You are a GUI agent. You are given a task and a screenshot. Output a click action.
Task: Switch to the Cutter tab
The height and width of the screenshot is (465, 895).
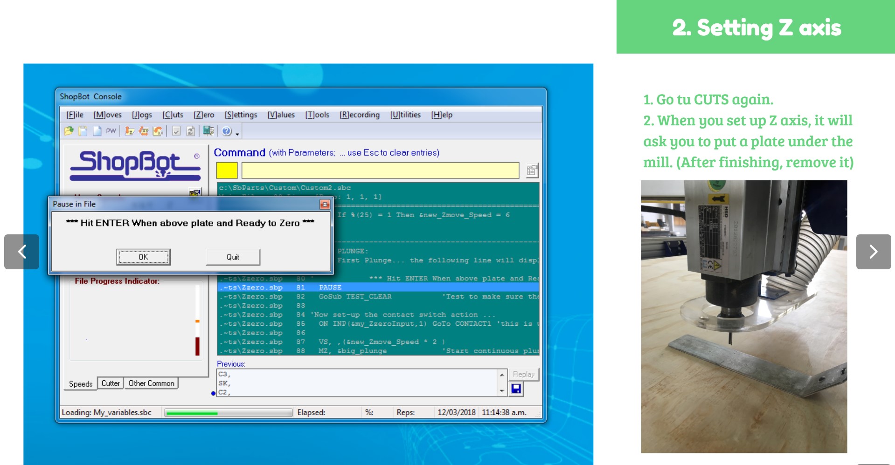tap(111, 383)
